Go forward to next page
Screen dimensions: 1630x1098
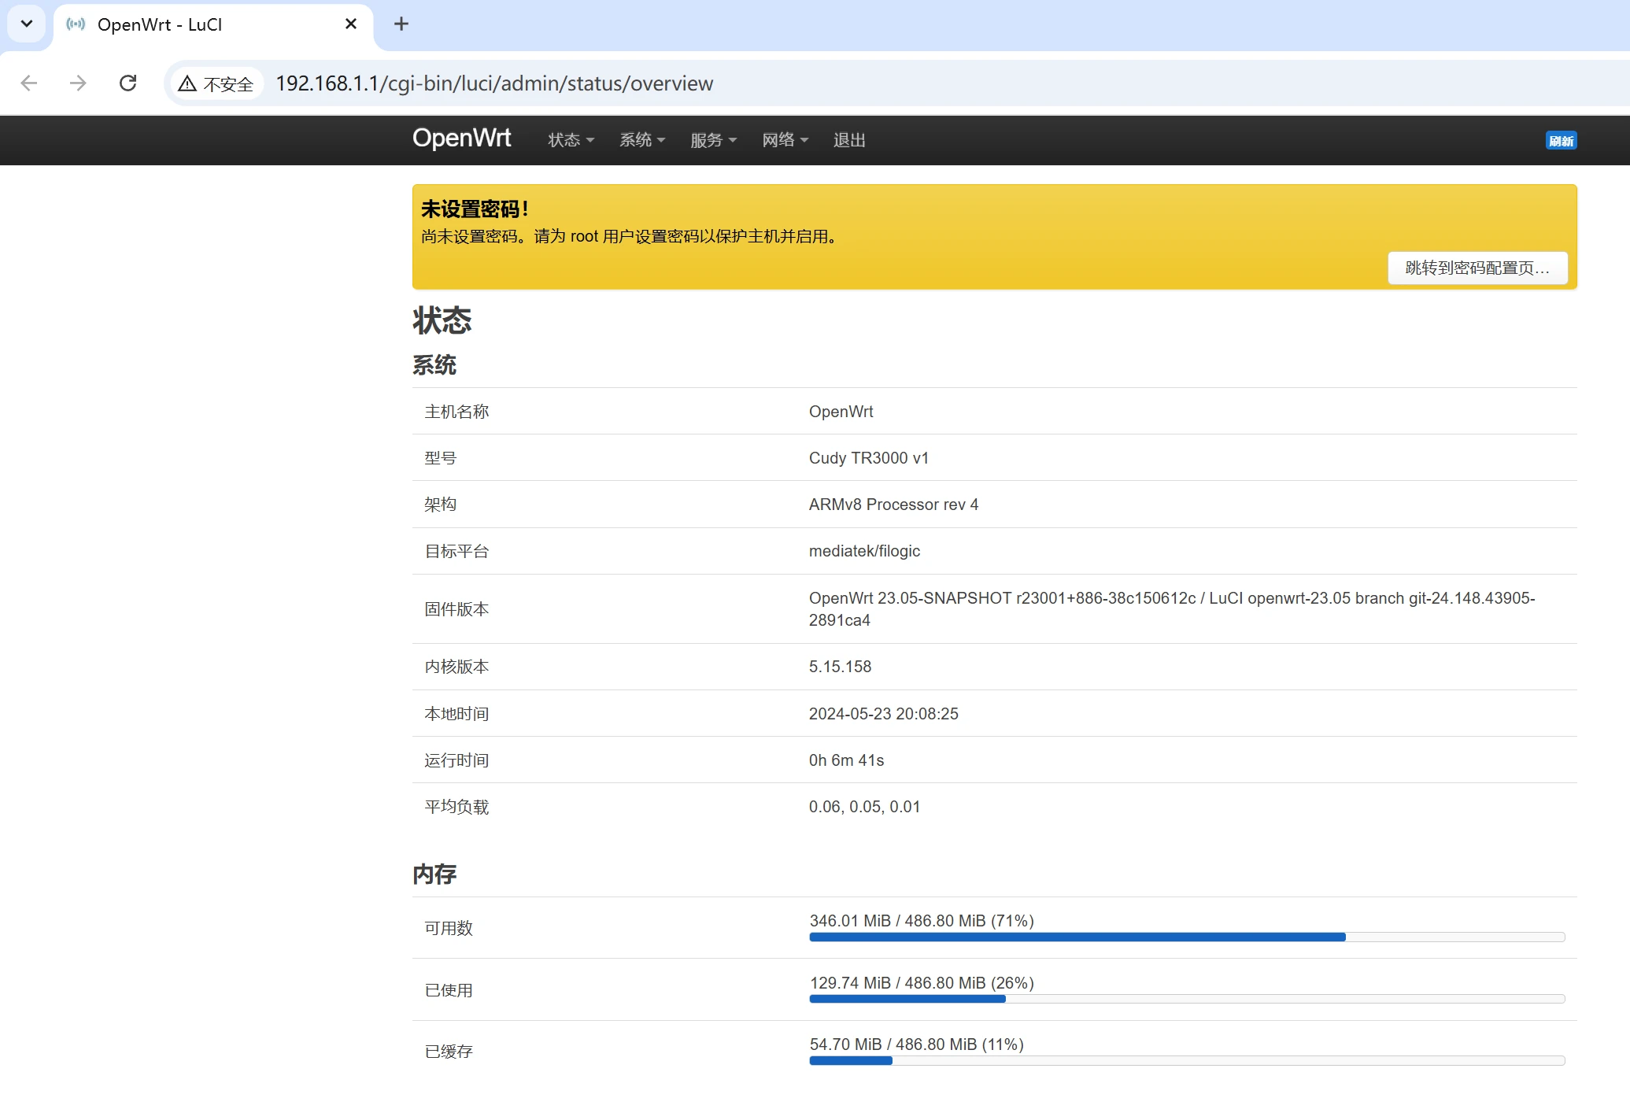point(78,83)
